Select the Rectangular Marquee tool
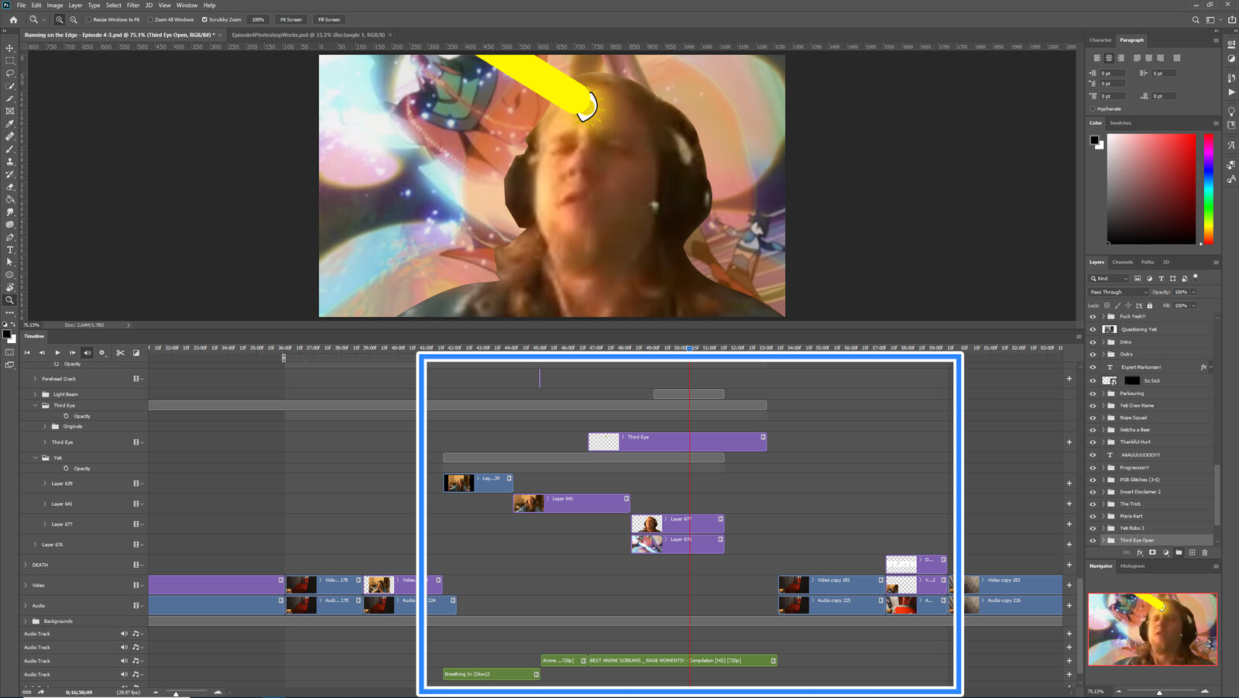 point(10,60)
